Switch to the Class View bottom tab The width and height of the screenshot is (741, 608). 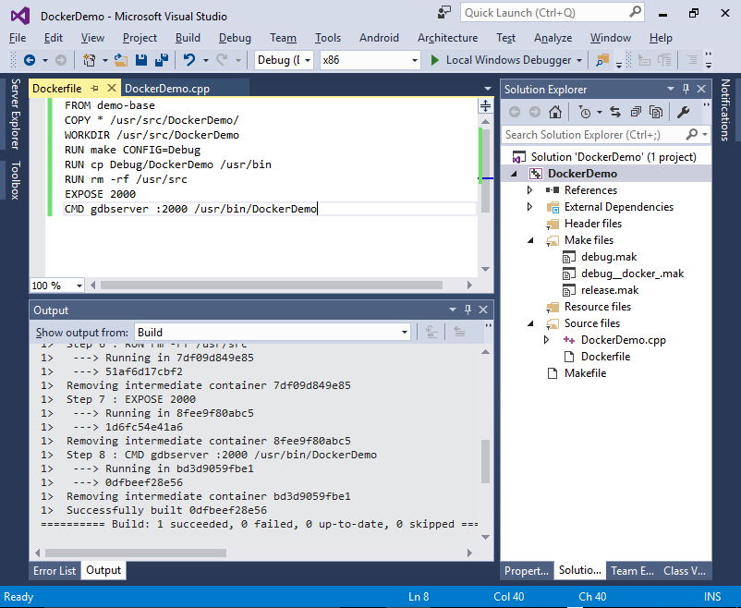tap(685, 571)
